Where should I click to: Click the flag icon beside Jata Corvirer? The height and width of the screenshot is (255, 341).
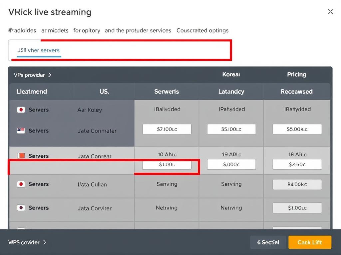[x=21, y=208]
